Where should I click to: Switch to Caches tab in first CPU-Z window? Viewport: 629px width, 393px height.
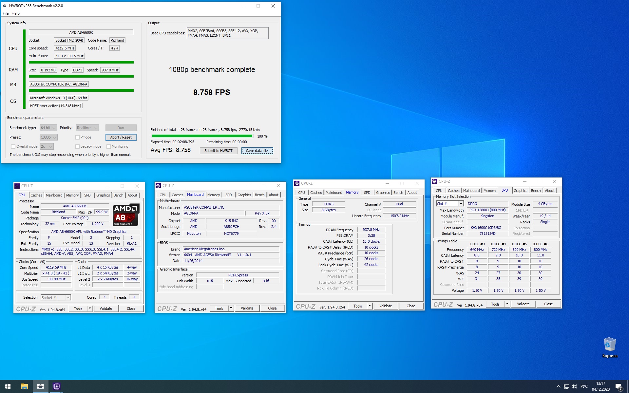[36, 195]
